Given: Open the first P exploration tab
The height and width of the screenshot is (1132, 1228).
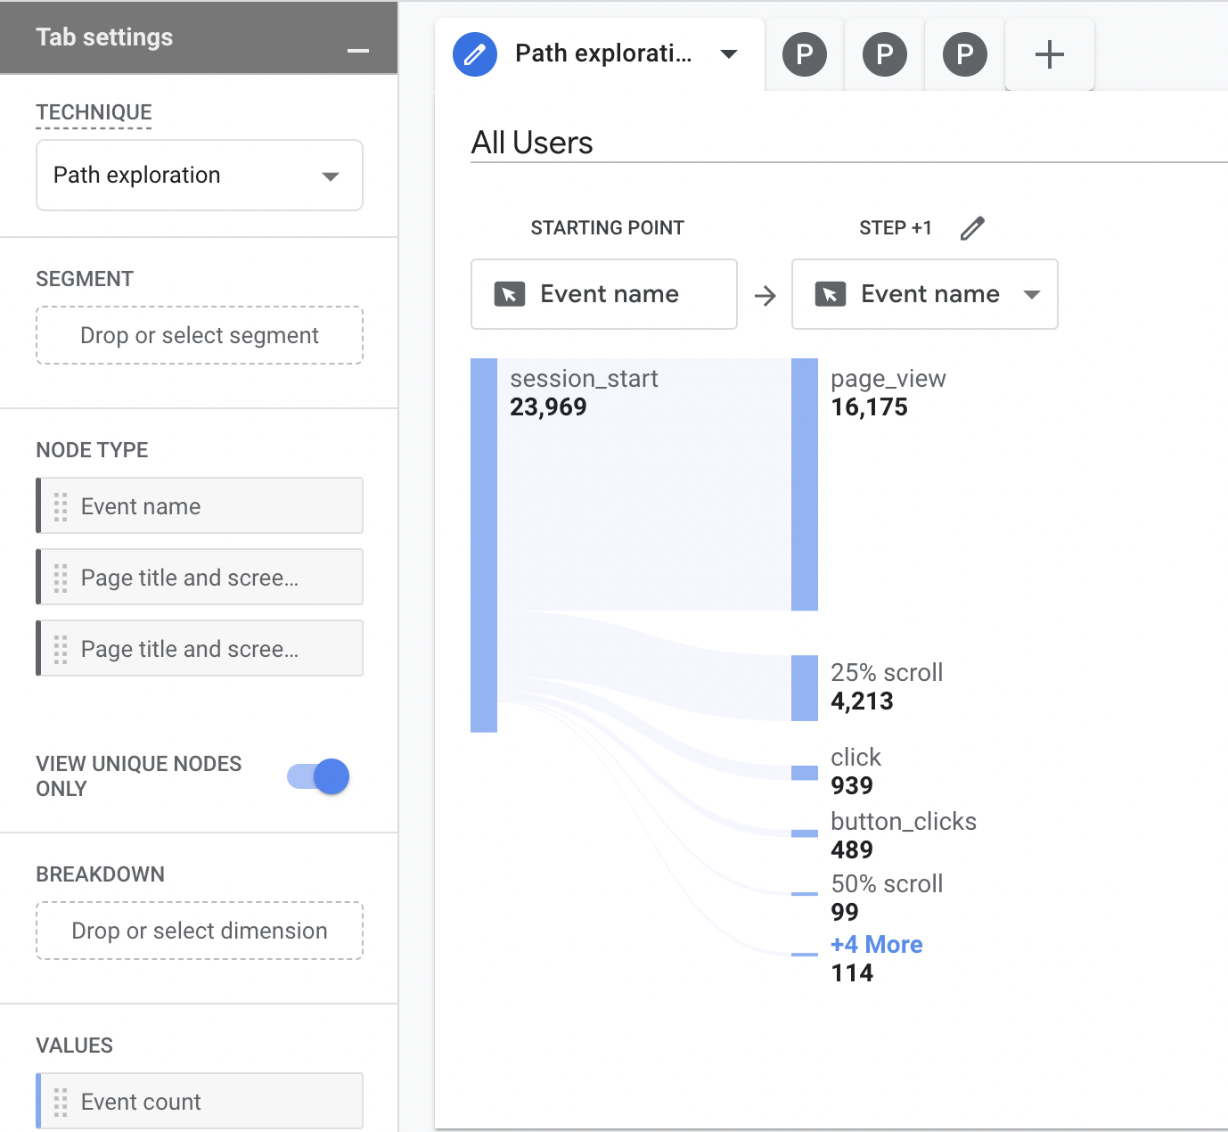Looking at the screenshot, I should 804,53.
